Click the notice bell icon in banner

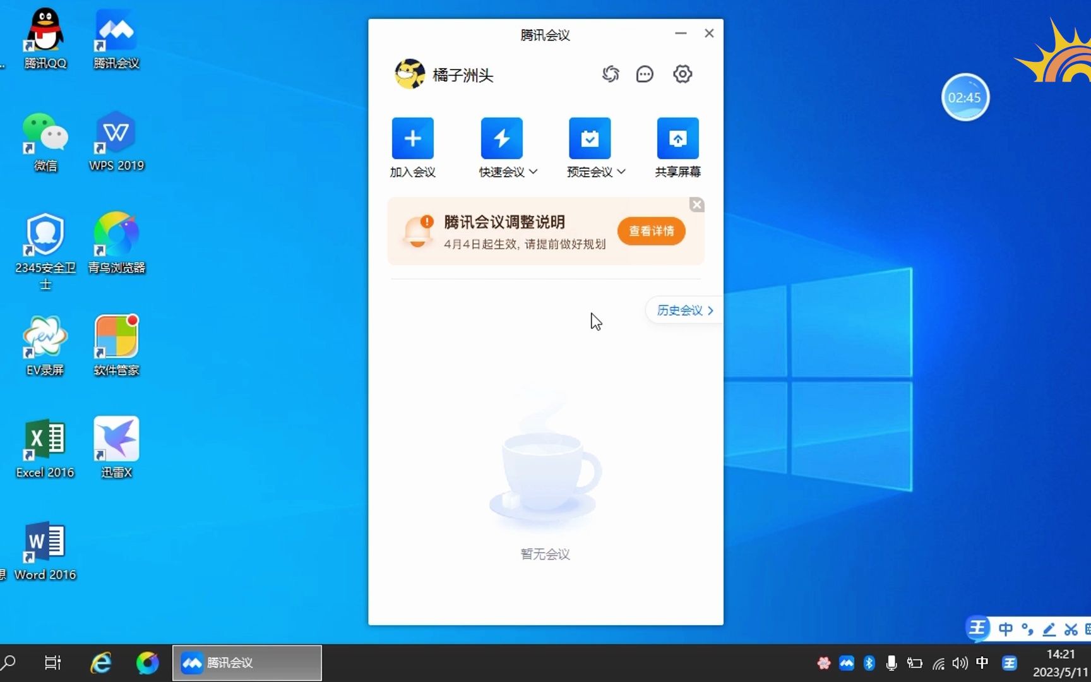418,231
